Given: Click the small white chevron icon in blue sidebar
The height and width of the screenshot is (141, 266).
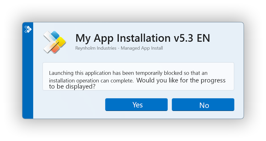Looking at the screenshot, I should (x=28, y=29).
